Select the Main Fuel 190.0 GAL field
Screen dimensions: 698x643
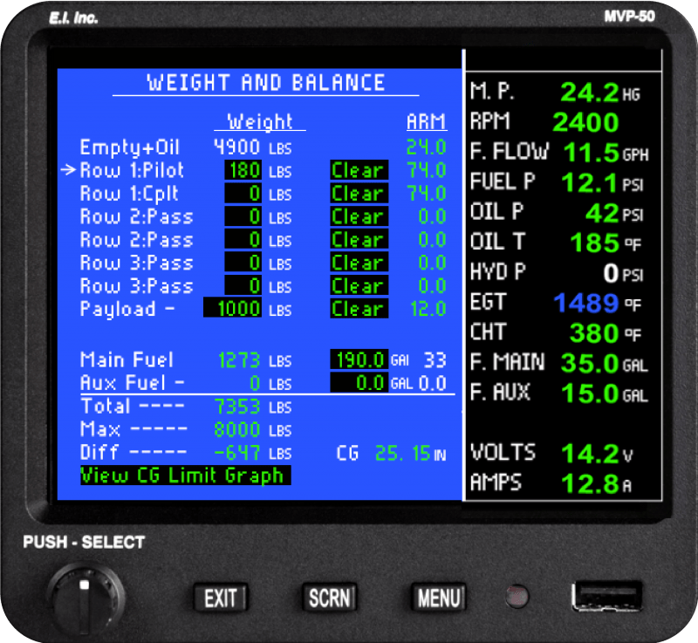tap(361, 359)
